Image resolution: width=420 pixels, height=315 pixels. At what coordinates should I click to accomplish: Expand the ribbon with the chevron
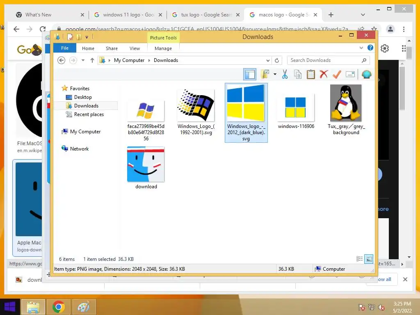pyautogui.click(x=361, y=48)
